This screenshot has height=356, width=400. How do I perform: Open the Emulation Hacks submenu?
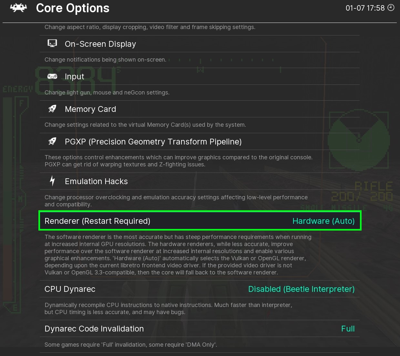pos(96,181)
